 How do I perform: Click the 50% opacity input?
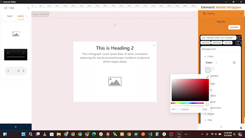tap(205, 110)
